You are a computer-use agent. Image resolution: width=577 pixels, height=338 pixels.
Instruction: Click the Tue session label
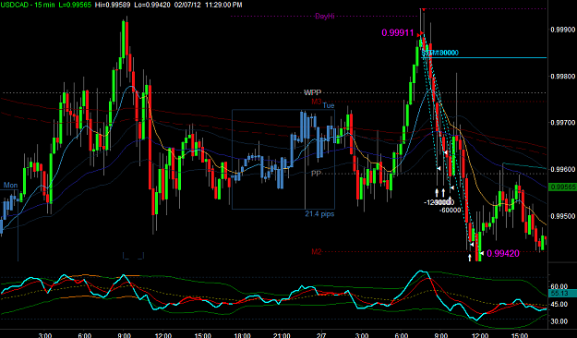(329, 105)
